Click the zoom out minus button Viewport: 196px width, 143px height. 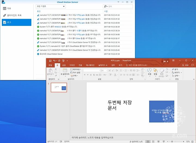point(168,141)
